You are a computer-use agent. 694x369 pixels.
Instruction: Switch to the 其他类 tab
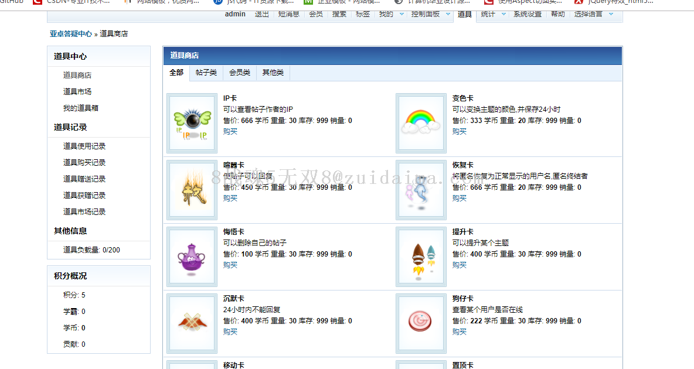[273, 73]
